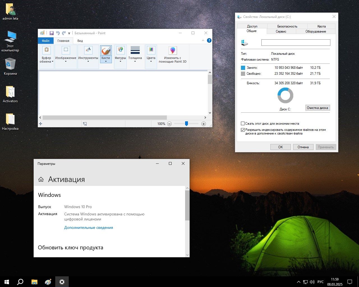This screenshot has width=359, height=287.
Task: Click zoom in plus button in Paint
Action: [x=204, y=124]
